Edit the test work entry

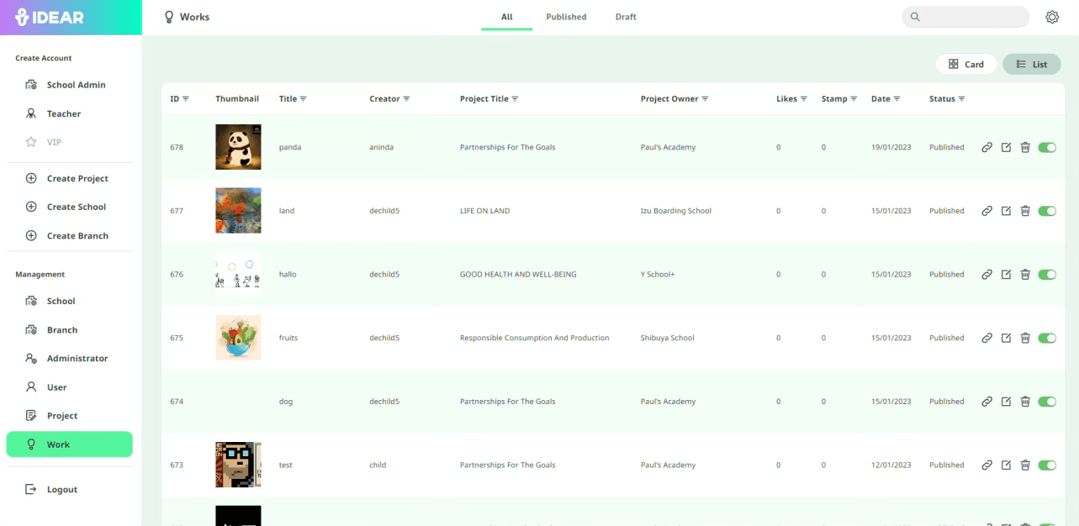1006,465
